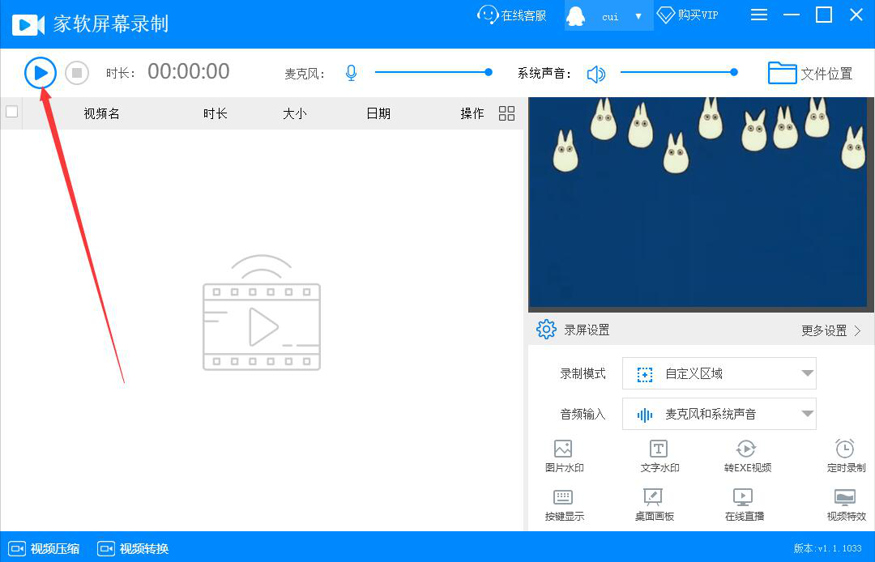Open 桌面画板 desktop drawing board
875x562 pixels.
click(654, 505)
